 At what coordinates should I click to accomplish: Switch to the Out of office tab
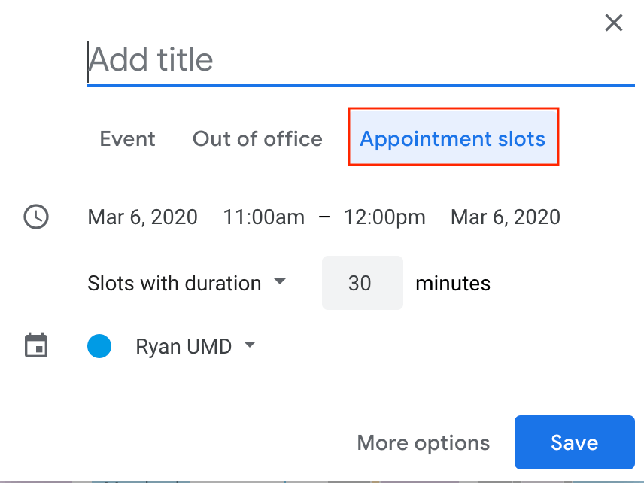click(x=257, y=139)
